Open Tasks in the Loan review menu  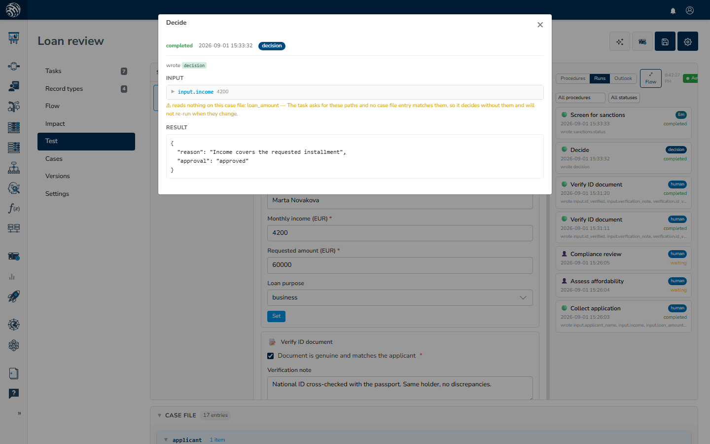coord(86,71)
